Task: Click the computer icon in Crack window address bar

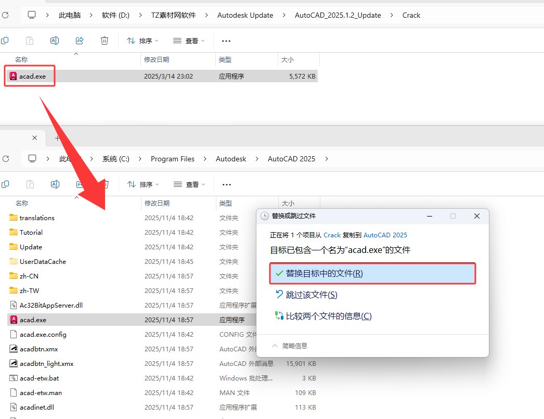Action: click(32, 15)
